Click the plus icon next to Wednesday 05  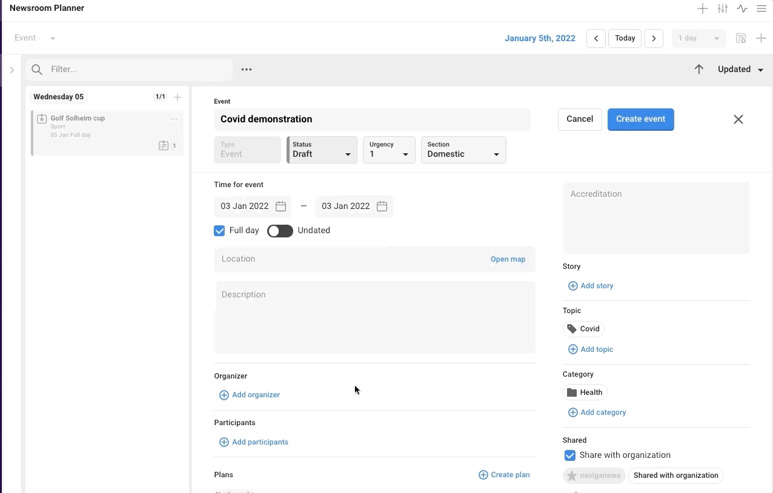tap(177, 97)
